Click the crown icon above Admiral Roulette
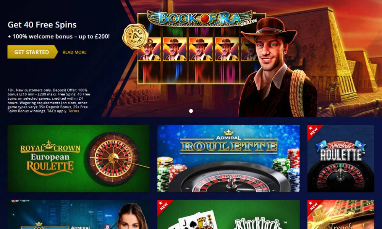Image resolution: width=382 pixels, height=229 pixels. pos(228,133)
